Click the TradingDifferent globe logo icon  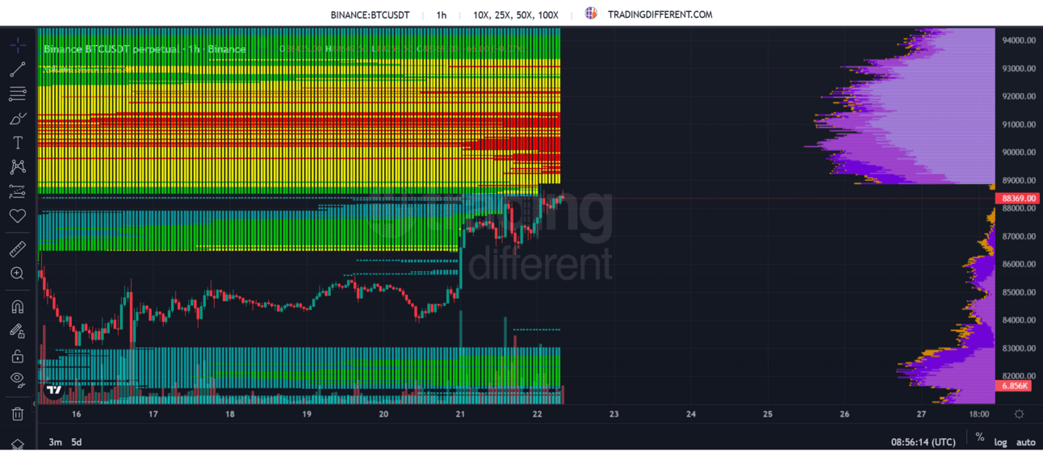coord(591,14)
